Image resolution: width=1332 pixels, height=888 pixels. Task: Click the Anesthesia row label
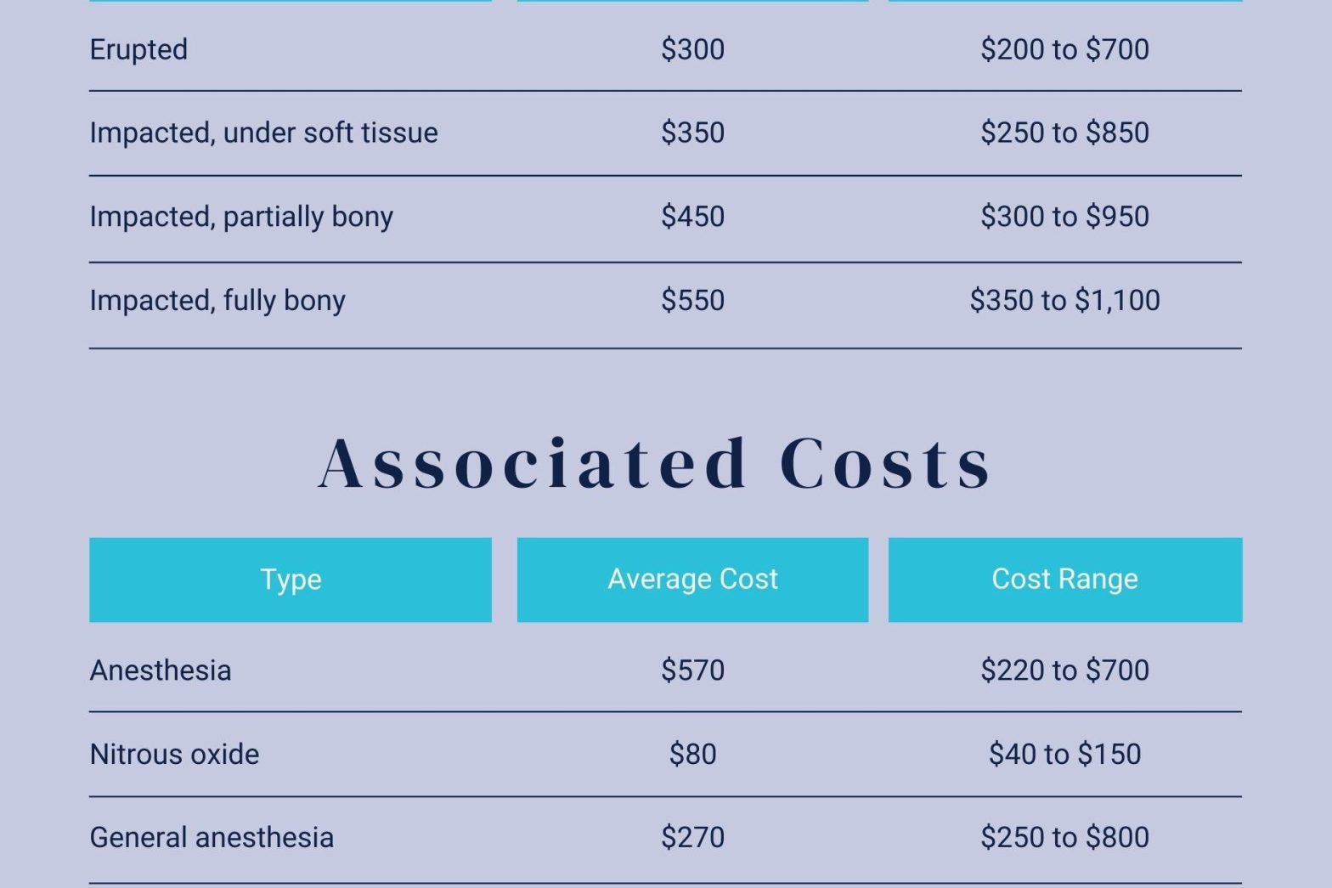[161, 670]
